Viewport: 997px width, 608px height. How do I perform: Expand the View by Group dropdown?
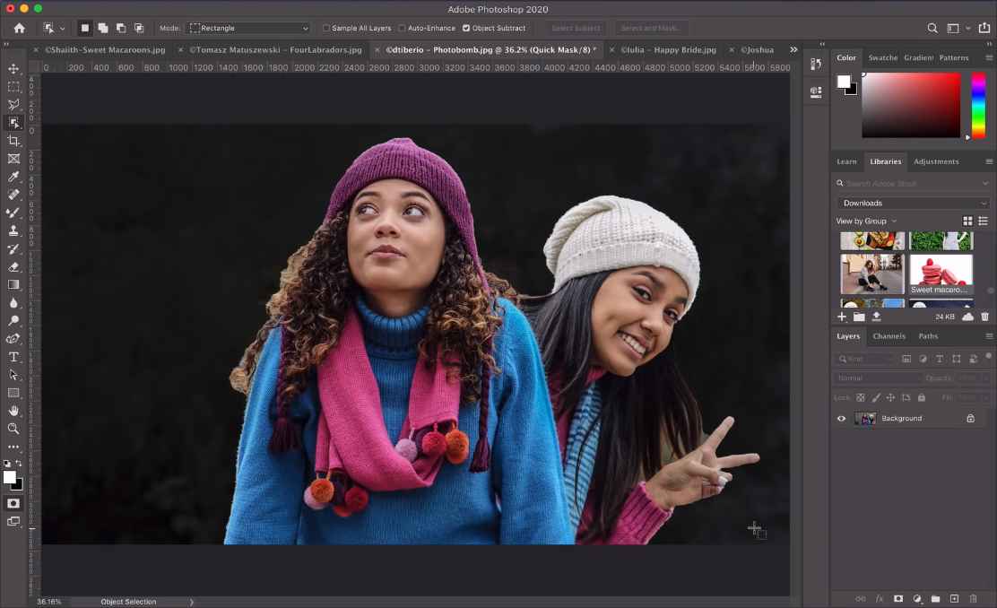(x=866, y=221)
